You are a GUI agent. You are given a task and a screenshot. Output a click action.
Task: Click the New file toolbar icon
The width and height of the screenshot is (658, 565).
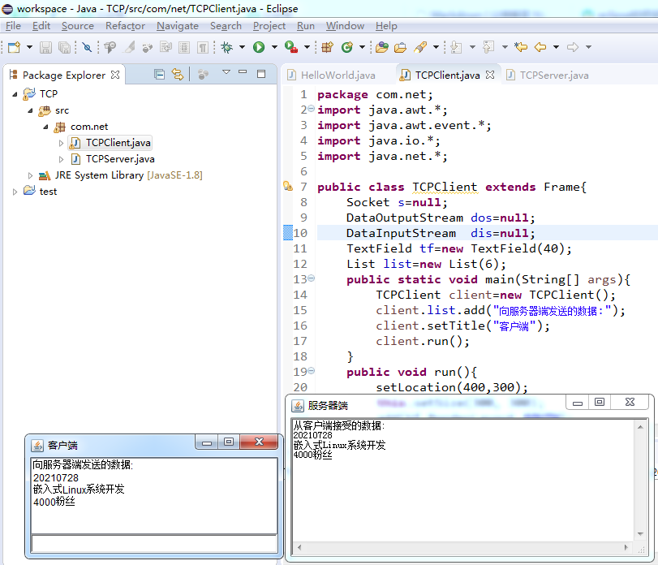point(13,47)
